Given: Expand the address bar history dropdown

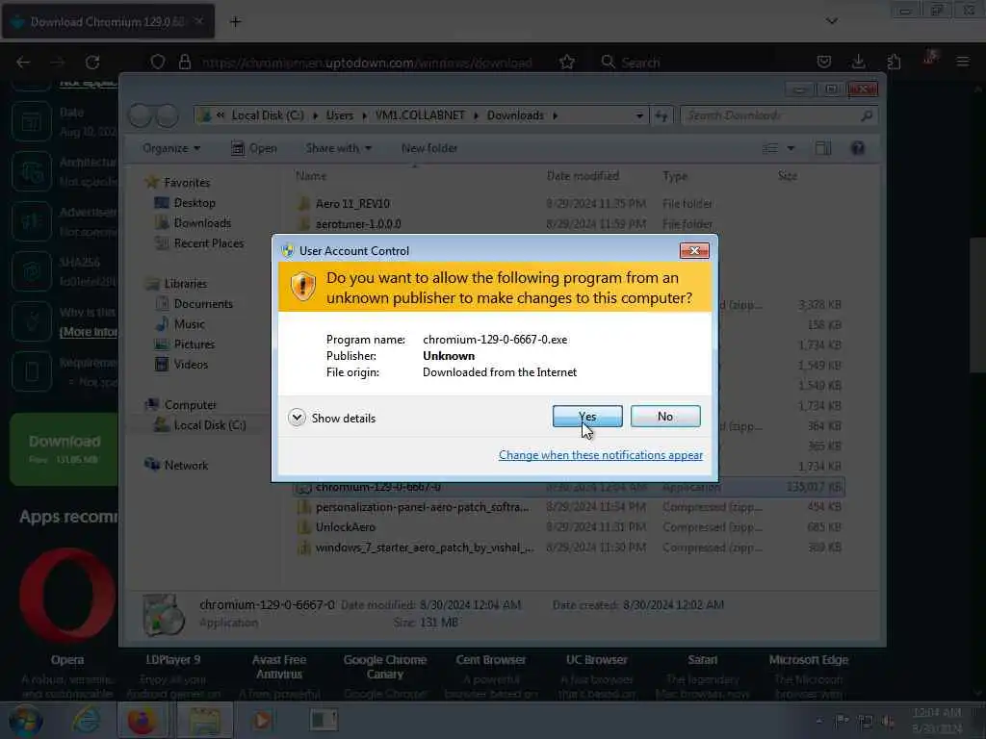Looking at the screenshot, I should (639, 115).
